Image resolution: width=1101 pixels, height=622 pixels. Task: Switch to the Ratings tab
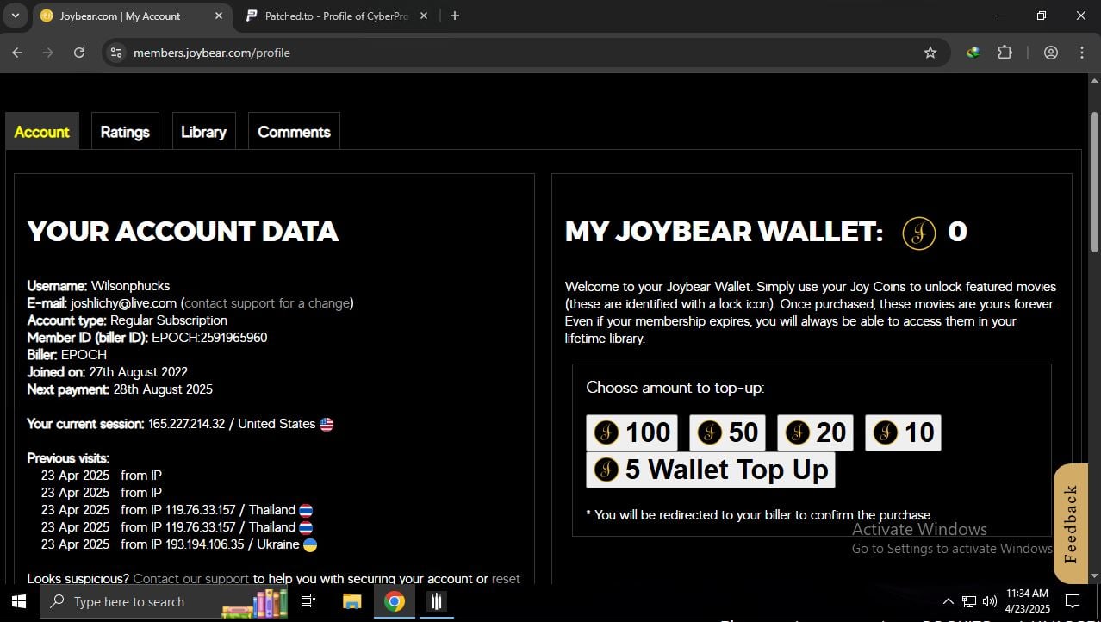pyautogui.click(x=125, y=132)
